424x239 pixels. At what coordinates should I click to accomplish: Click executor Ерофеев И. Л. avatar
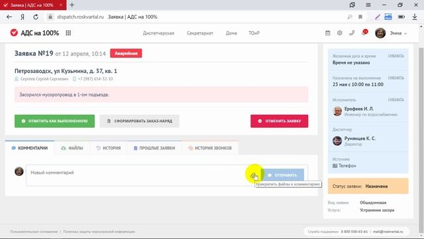coord(337,111)
